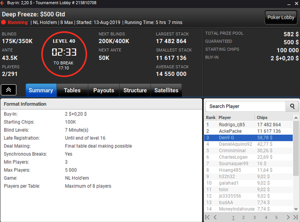300x222 pixels.
Task: Go to previous page of player list
Action: tap(215, 217)
